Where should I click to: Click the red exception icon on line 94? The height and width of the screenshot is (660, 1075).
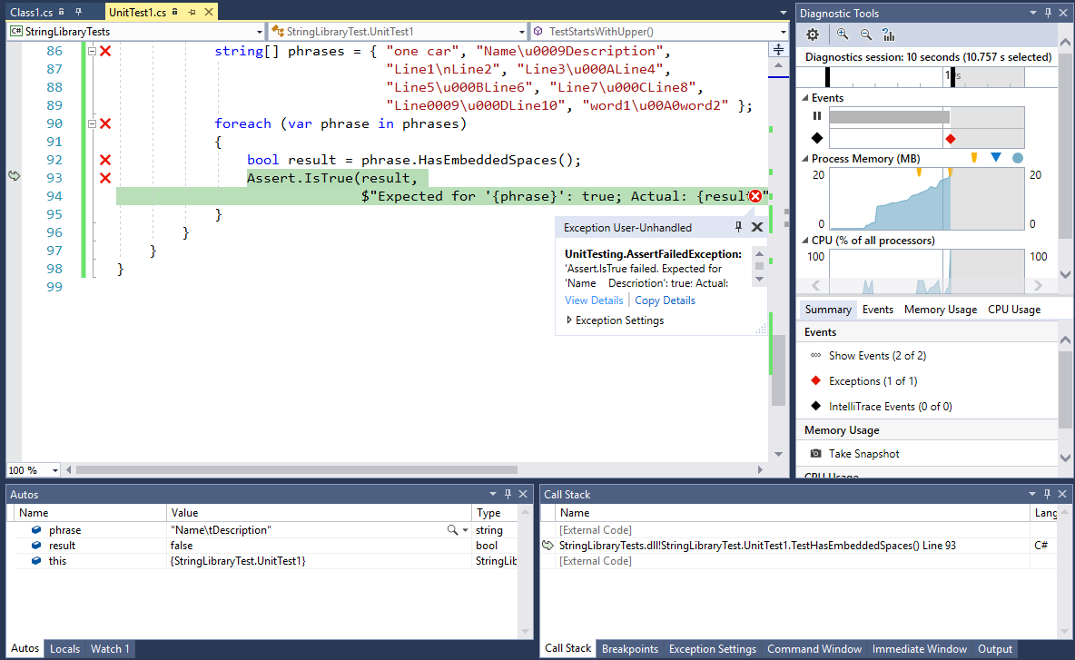tap(755, 194)
